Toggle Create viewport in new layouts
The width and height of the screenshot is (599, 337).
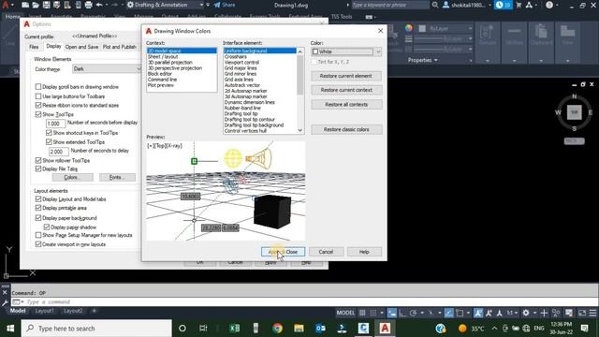coord(38,244)
